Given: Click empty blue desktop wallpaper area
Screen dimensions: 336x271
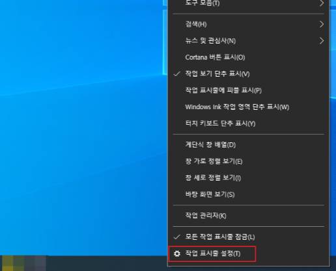Looking at the screenshot, I should [x=83, y=130].
